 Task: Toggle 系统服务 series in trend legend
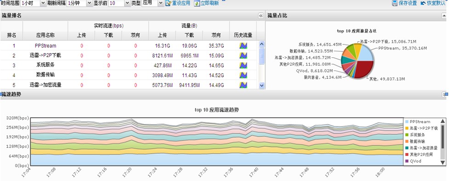[x=415, y=135]
